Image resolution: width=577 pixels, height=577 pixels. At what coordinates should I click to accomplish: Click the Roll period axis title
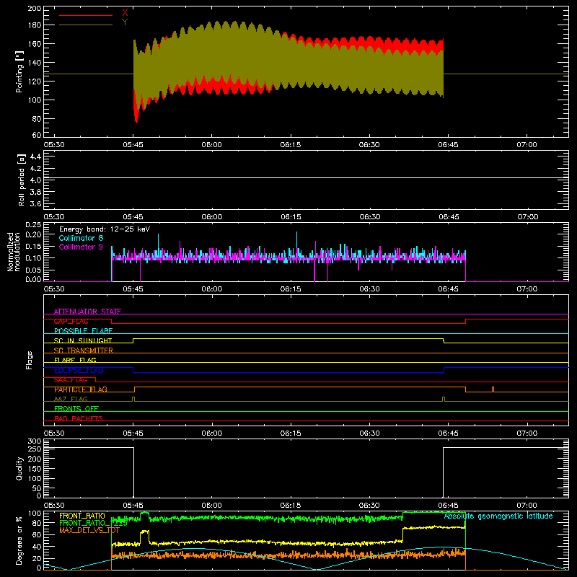[22, 180]
